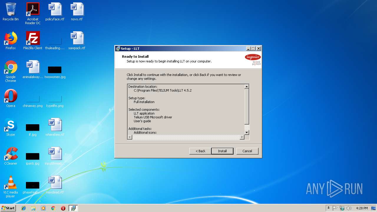Select Opera desktop shortcut
Viewport: 377px width, 212px height.
pos(11,98)
